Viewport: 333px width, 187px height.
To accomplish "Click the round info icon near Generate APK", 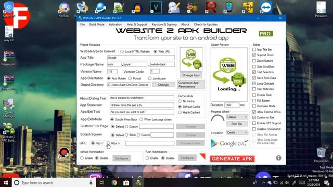I will [278, 158].
